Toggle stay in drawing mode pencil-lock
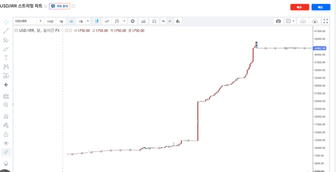The height and width of the screenshot is (172, 336). [6, 125]
